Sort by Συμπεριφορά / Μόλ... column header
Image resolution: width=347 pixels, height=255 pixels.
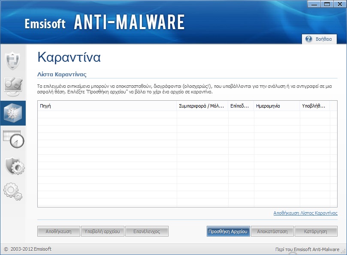202,106
